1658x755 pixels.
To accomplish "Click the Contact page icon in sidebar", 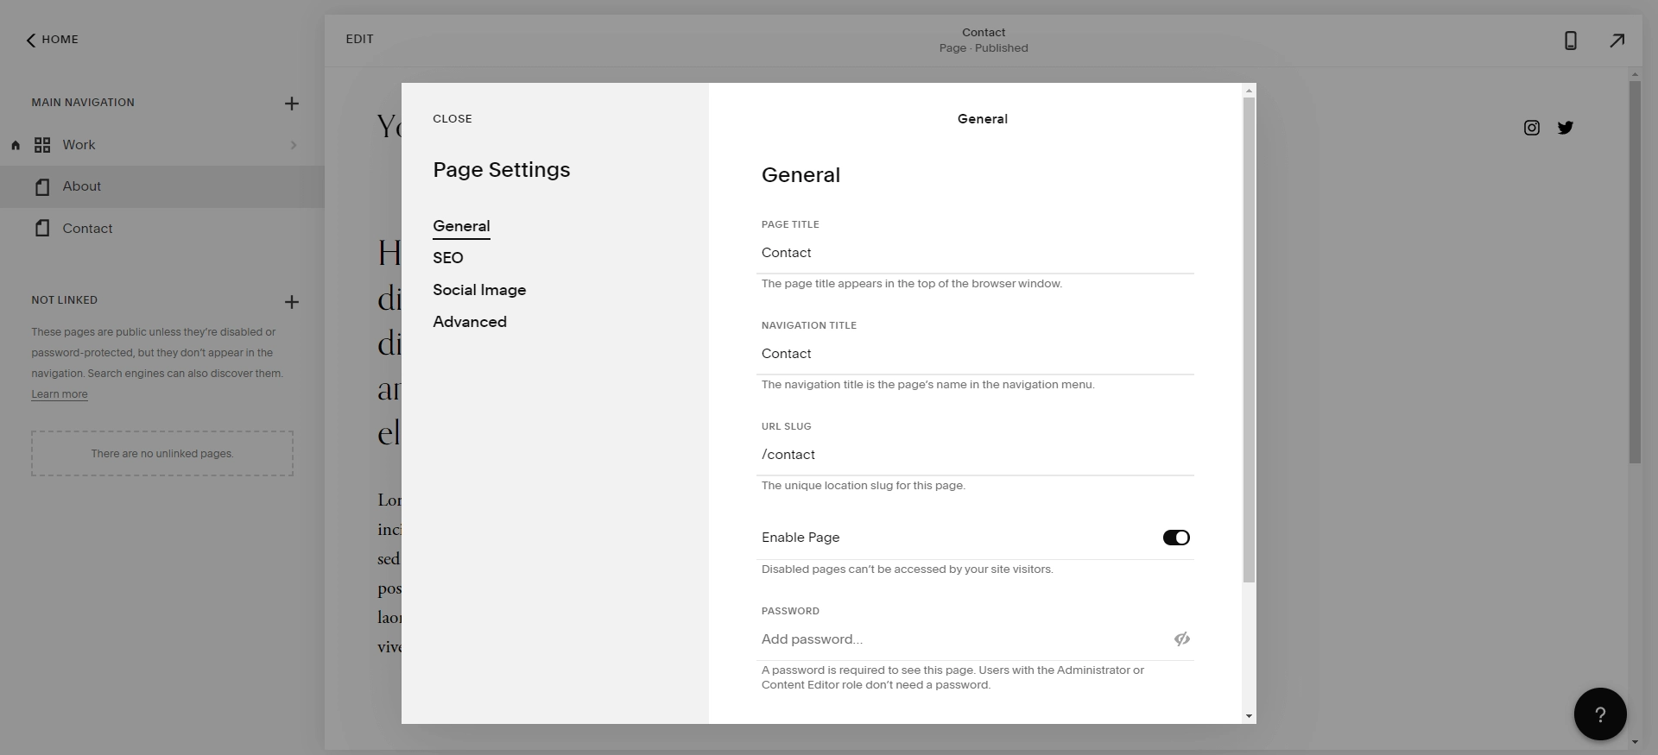I will coord(42,229).
